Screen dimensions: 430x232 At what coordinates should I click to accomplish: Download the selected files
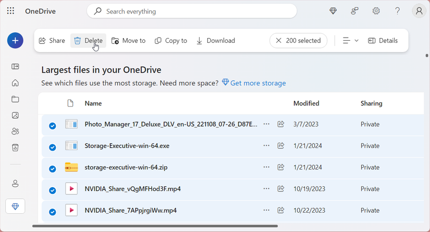216,41
